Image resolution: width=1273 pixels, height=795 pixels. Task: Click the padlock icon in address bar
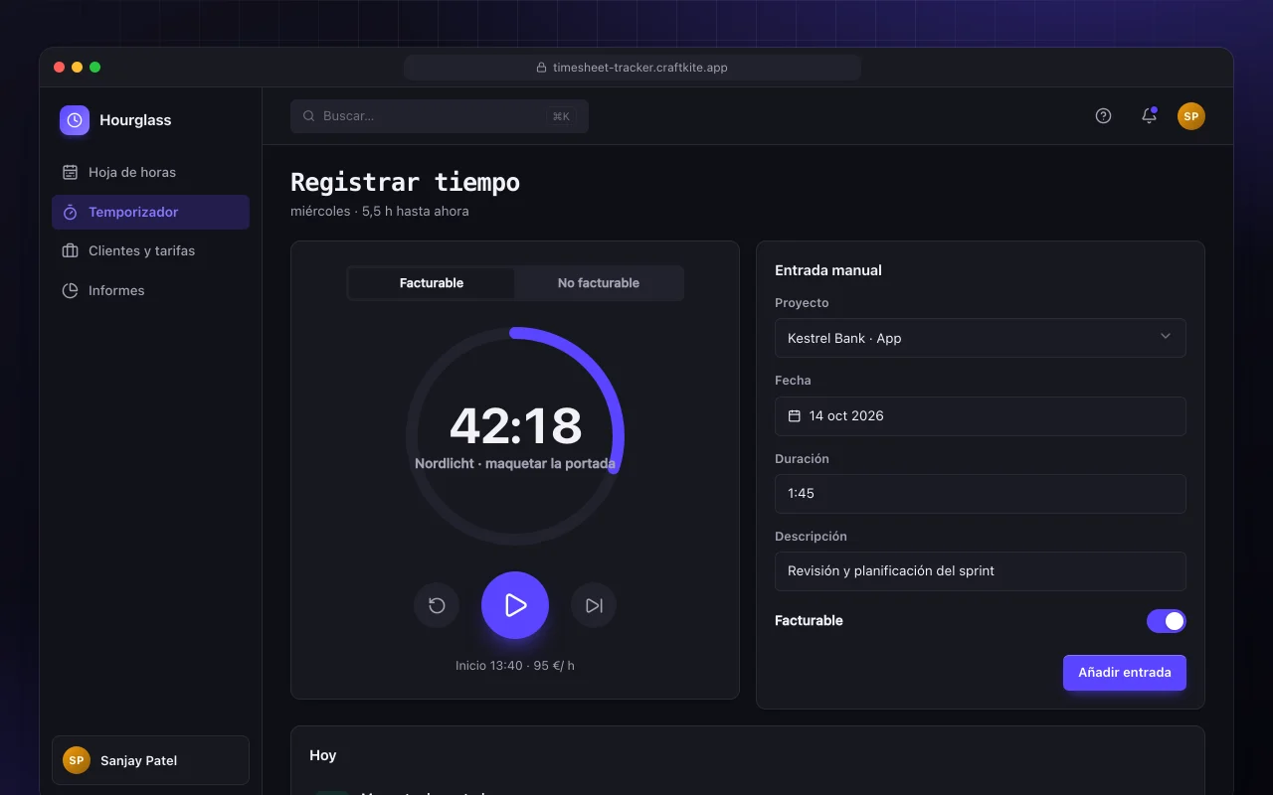pyautogui.click(x=542, y=68)
